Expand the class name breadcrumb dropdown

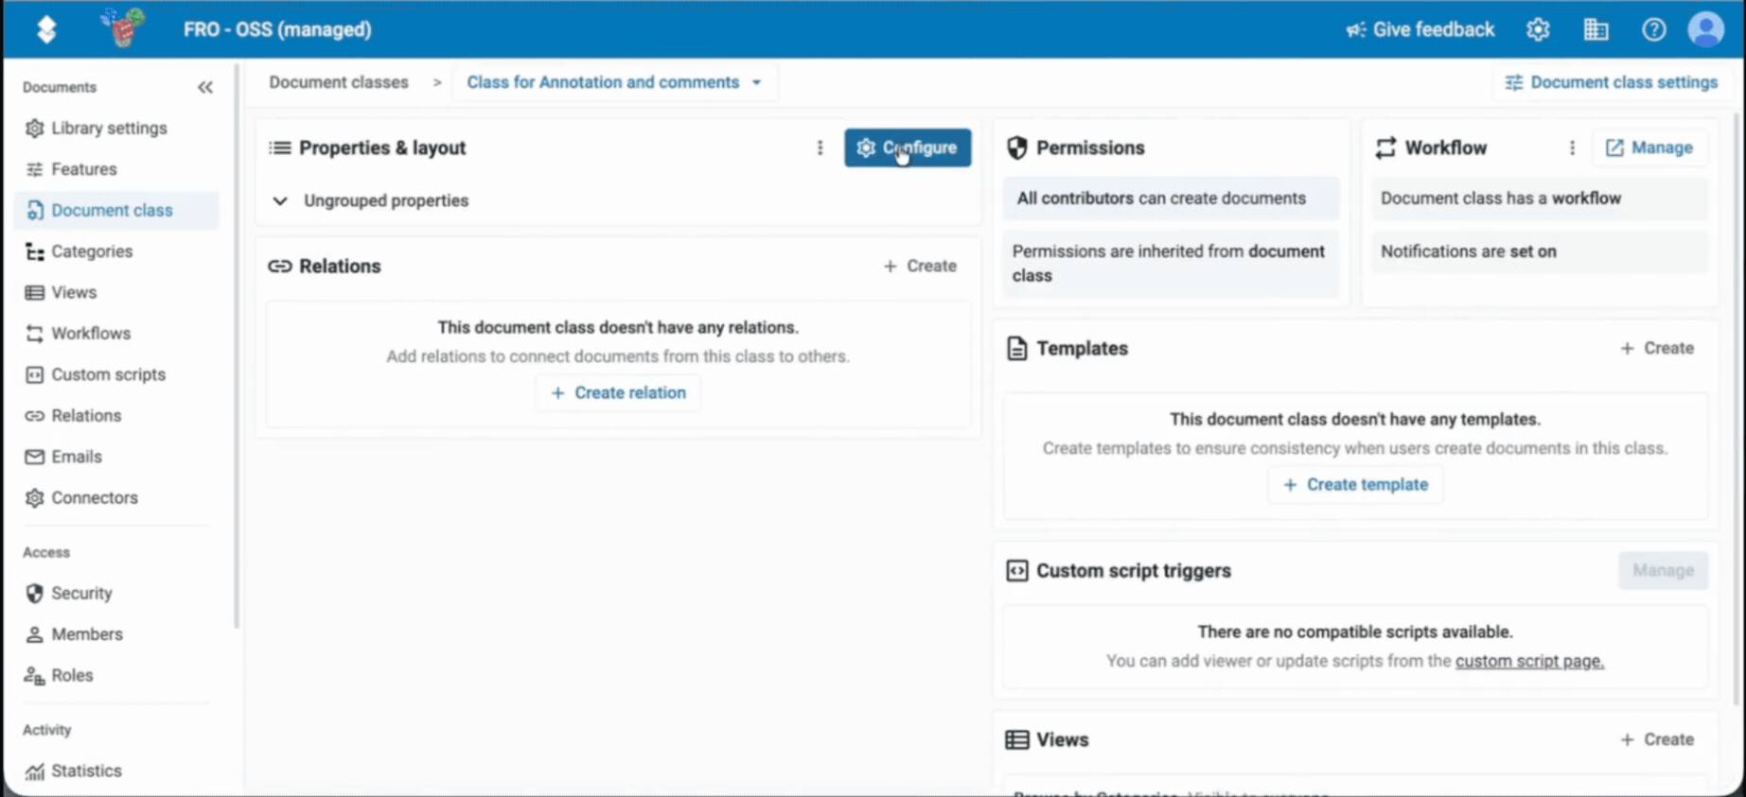756,82
